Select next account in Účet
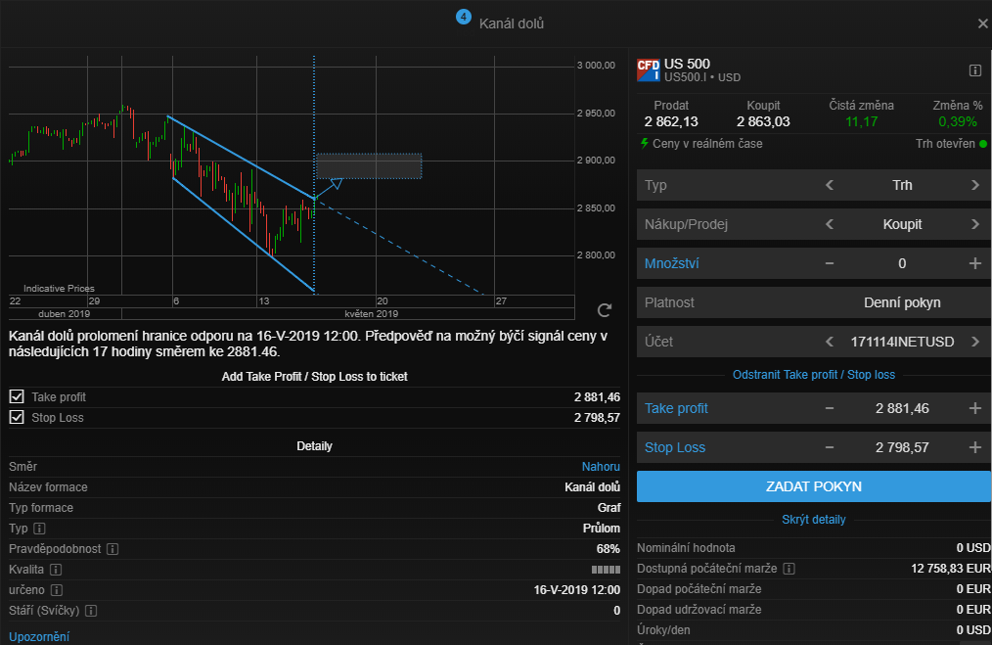This screenshot has width=992, height=645. point(975,342)
